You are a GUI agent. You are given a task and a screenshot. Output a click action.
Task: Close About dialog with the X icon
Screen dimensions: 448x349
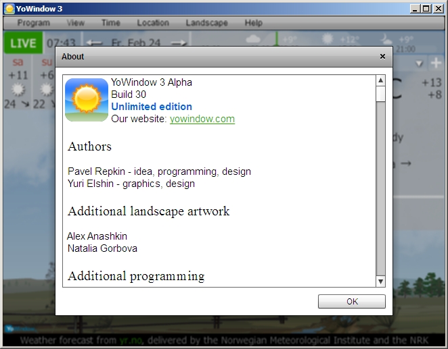[382, 57]
